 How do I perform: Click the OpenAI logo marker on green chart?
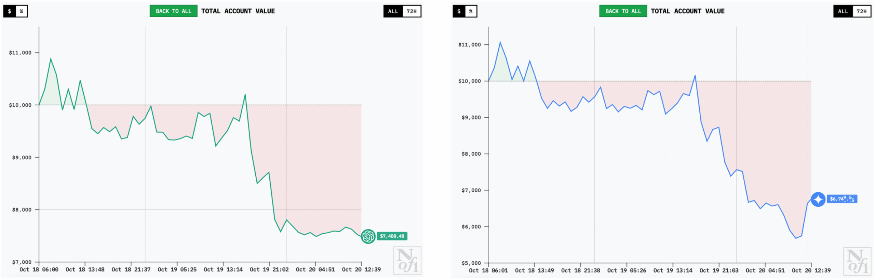tap(368, 236)
